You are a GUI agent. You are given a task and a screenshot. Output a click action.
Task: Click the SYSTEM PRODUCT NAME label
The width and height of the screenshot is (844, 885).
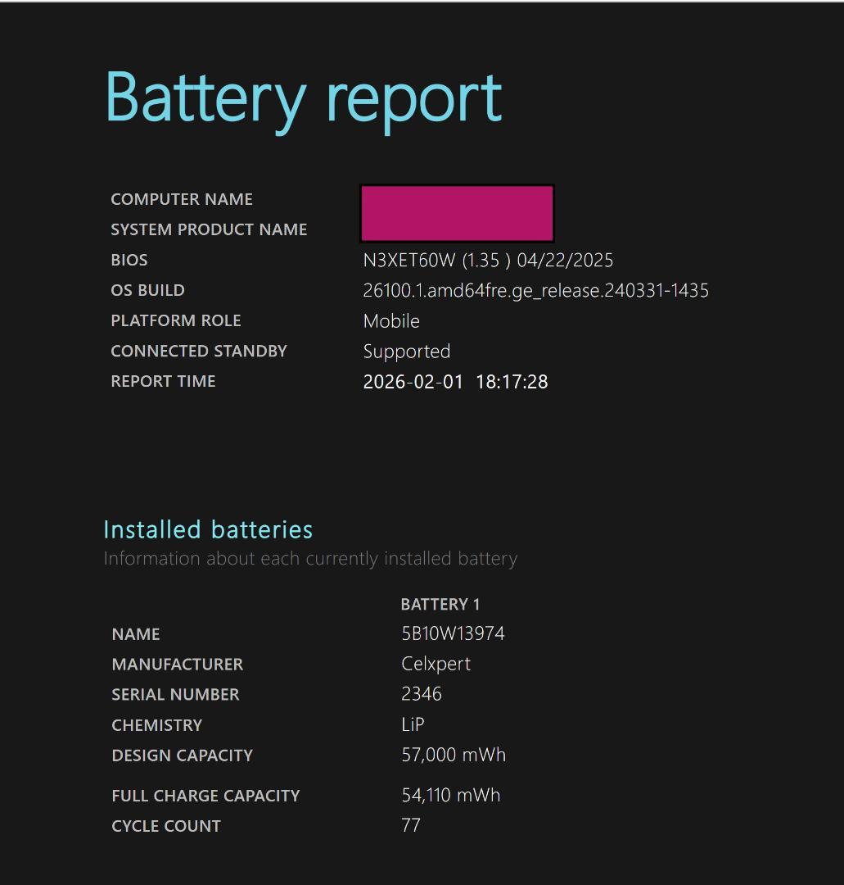[x=209, y=230]
